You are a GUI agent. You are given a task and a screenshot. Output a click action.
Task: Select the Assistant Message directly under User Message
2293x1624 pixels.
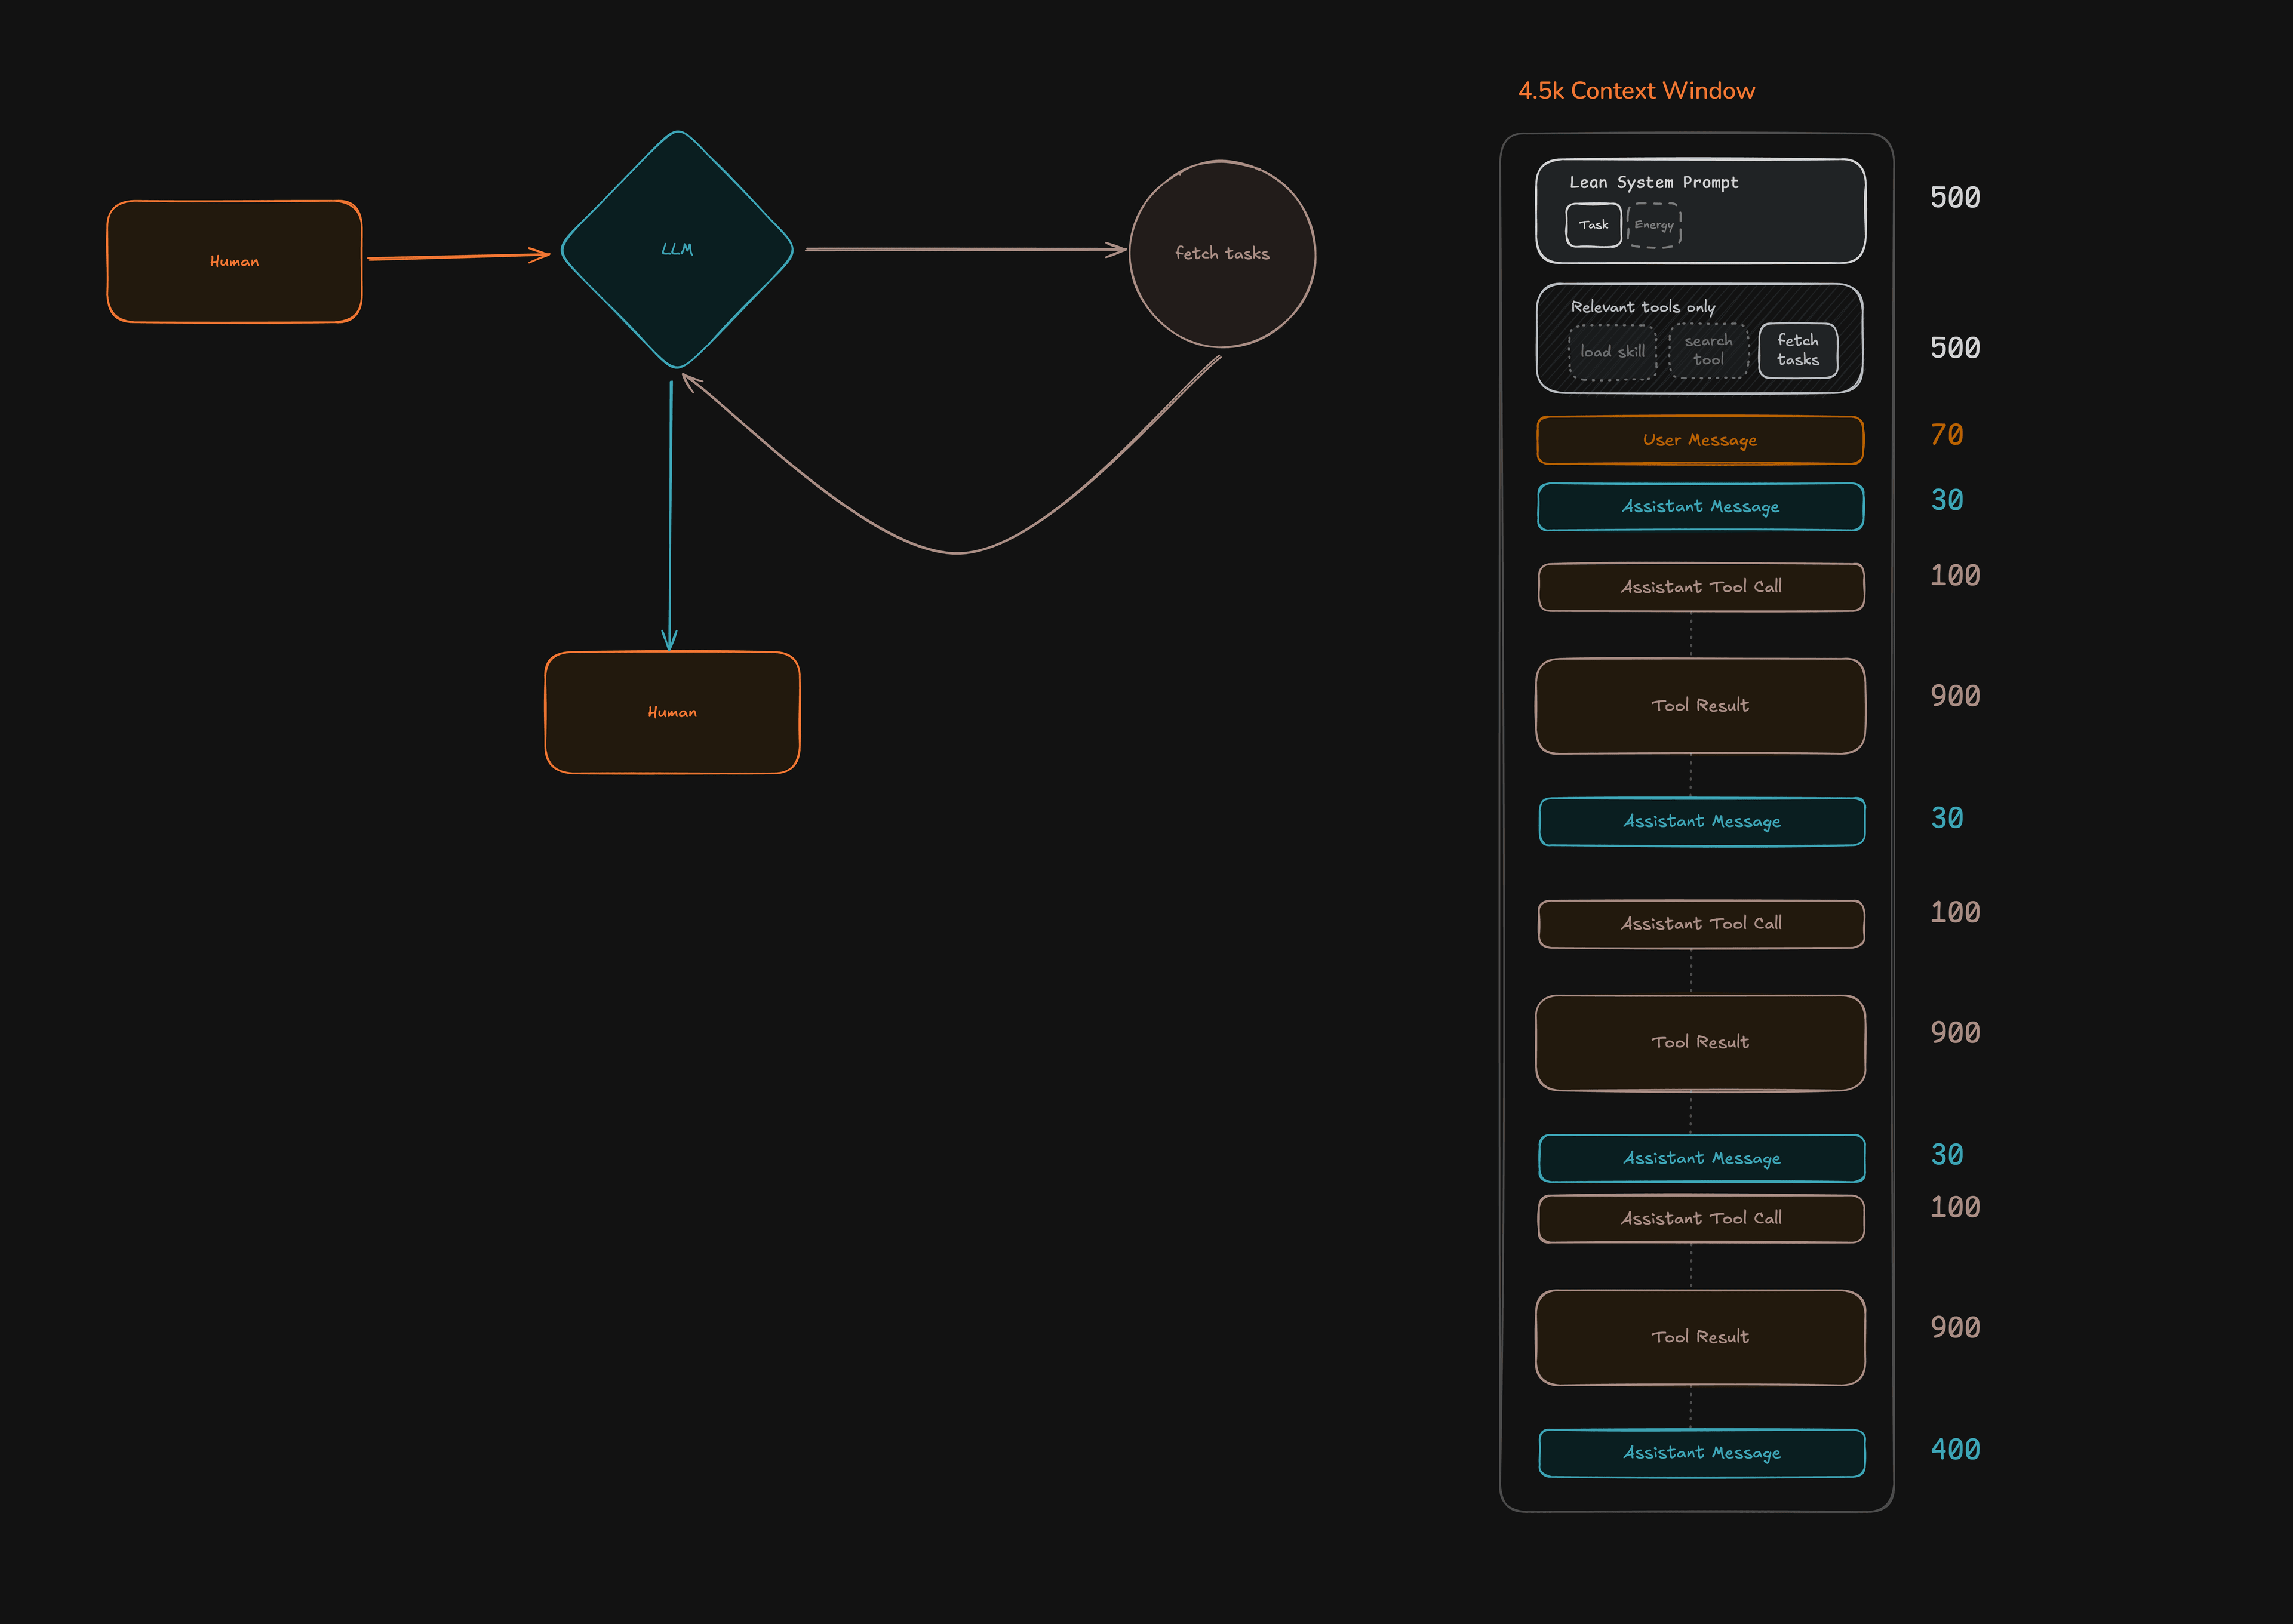pos(1700,507)
